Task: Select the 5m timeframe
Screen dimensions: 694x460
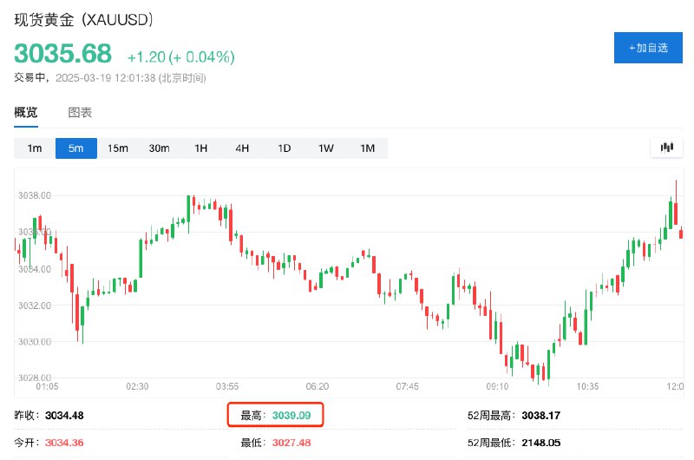Action: [x=76, y=148]
